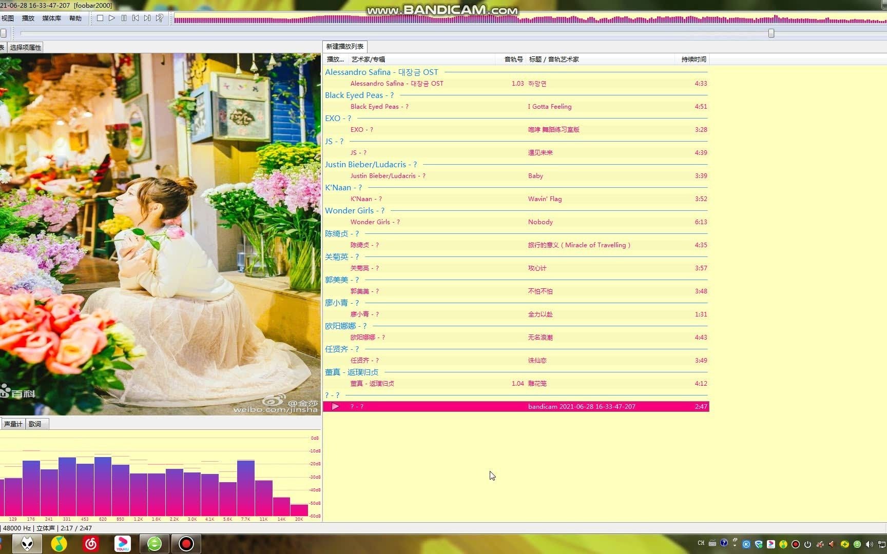Pause the current track
This screenshot has height=554, width=887.
124,18
